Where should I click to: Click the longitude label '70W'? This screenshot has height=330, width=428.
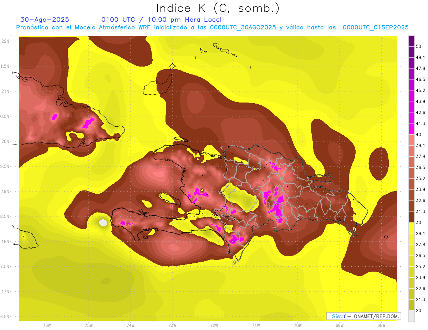(x=297, y=325)
